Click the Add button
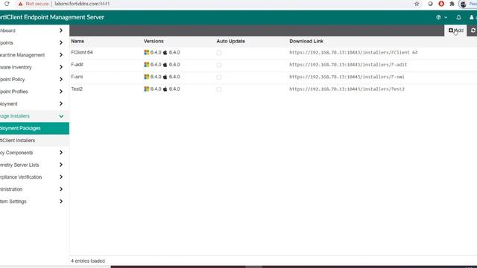 pyautogui.click(x=455, y=31)
